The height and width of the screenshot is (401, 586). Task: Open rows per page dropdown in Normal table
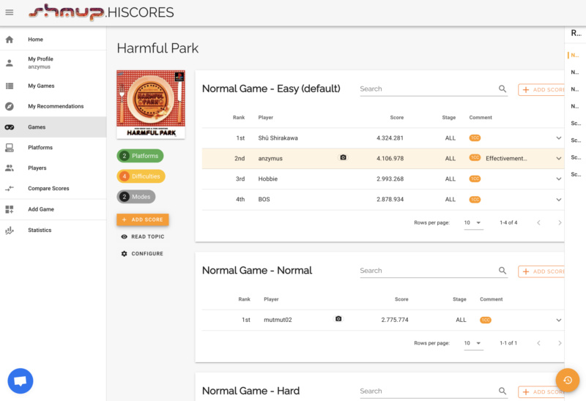473,343
